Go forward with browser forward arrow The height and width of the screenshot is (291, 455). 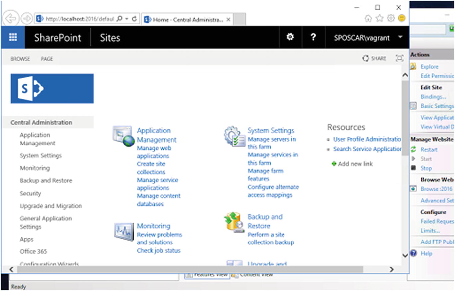[x=27, y=19]
